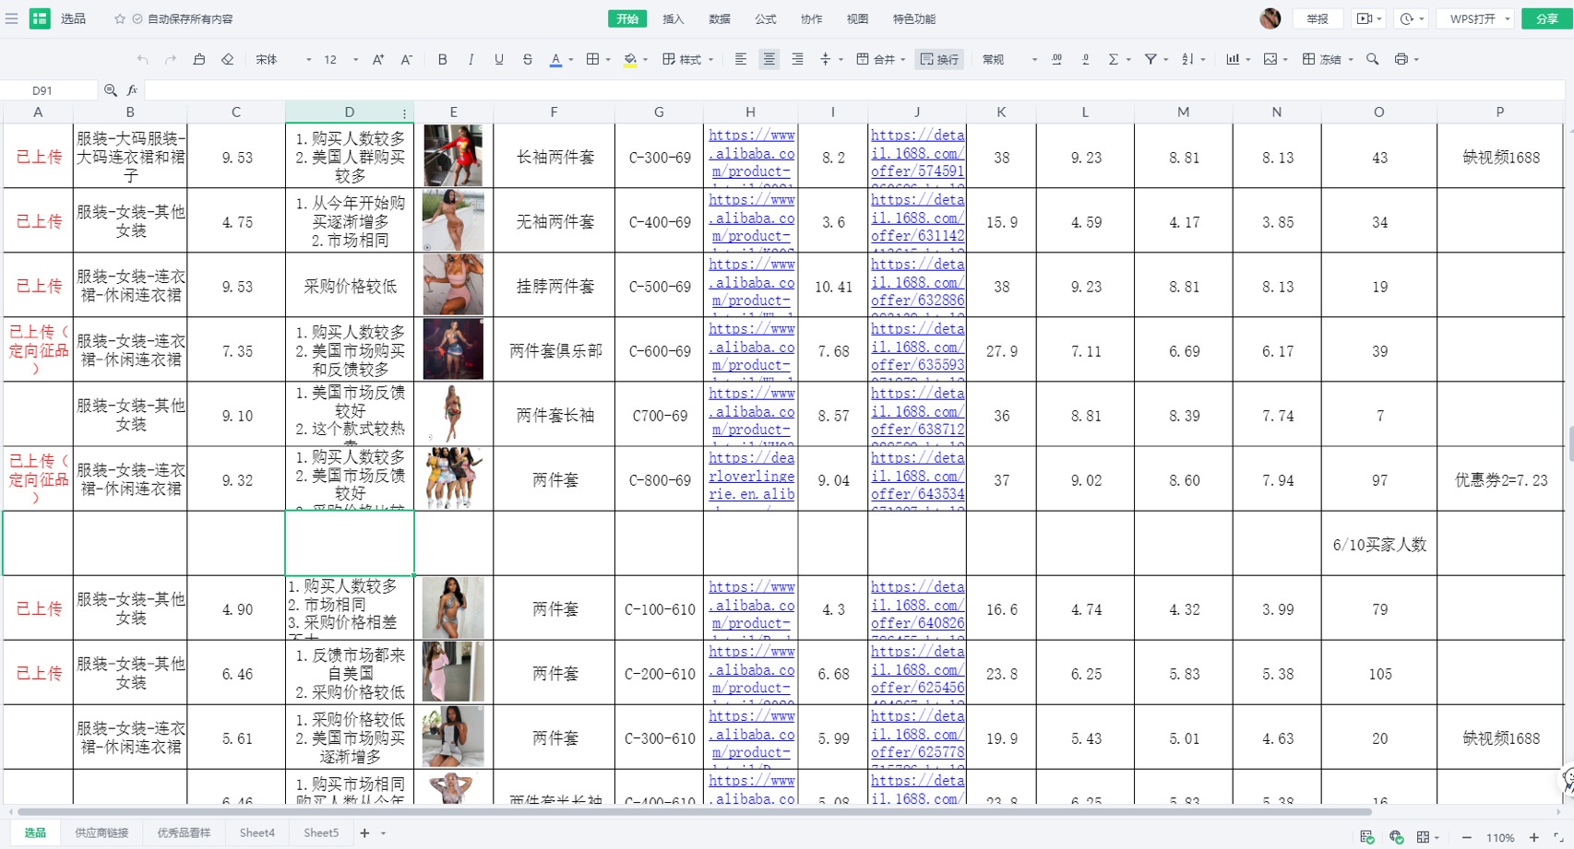The image size is (1574, 849).
Task: Click the eraser clear formatting icon
Action: (228, 59)
